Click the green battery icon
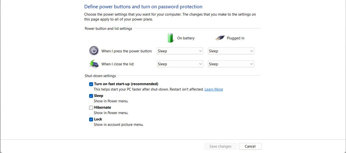 171,38
